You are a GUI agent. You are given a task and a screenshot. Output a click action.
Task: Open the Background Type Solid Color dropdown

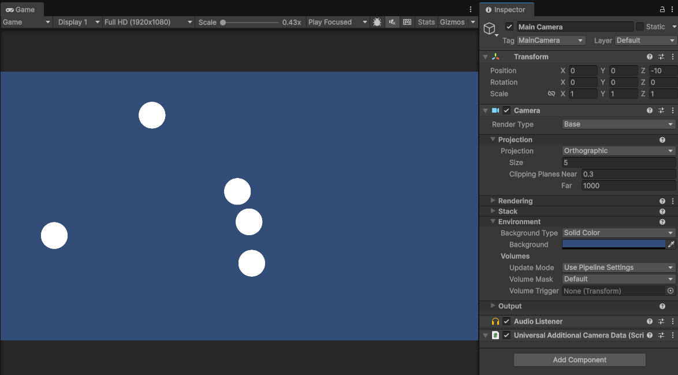point(619,233)
